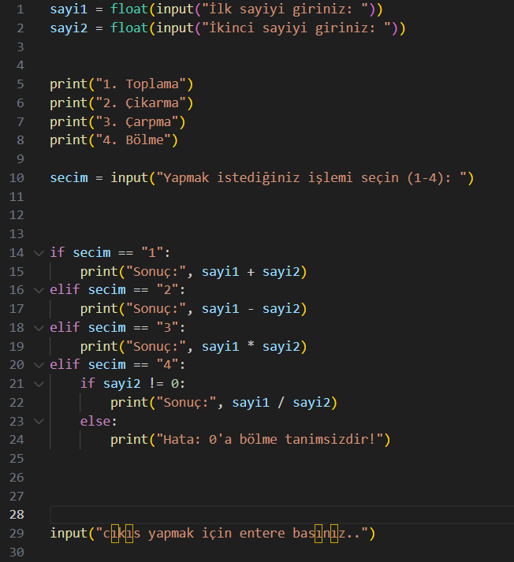Click the print("1. Toplama") statement
The width and height of the screenshot is (514, 562).
(121, 84)
